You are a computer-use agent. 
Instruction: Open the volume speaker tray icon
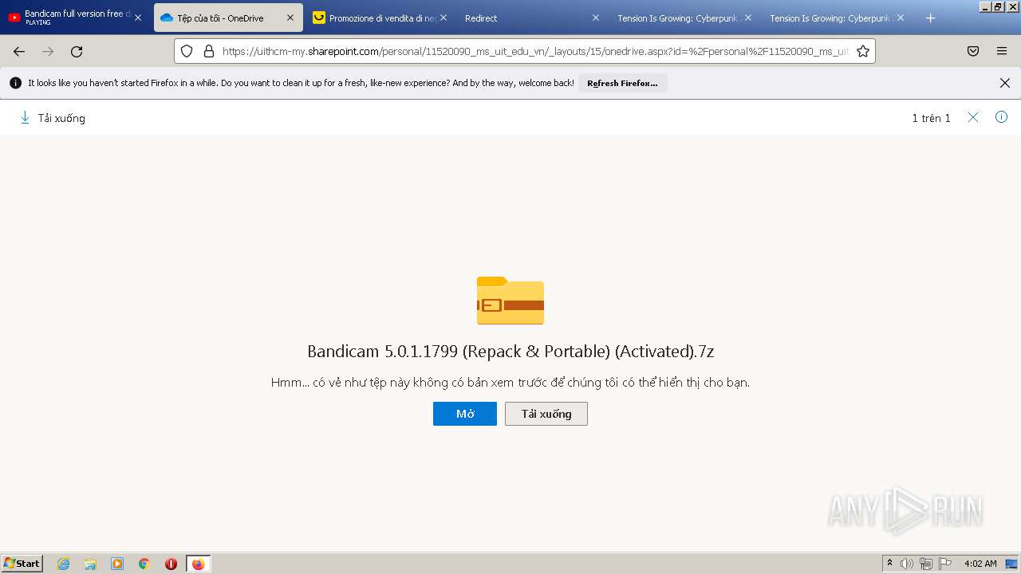pyautogui.click(x=907, y=564)
